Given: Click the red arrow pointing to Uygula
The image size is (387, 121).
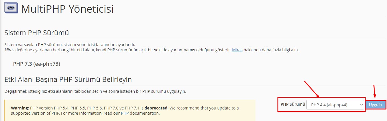Looking at the screenshot, I should click(x=375, y=92).
